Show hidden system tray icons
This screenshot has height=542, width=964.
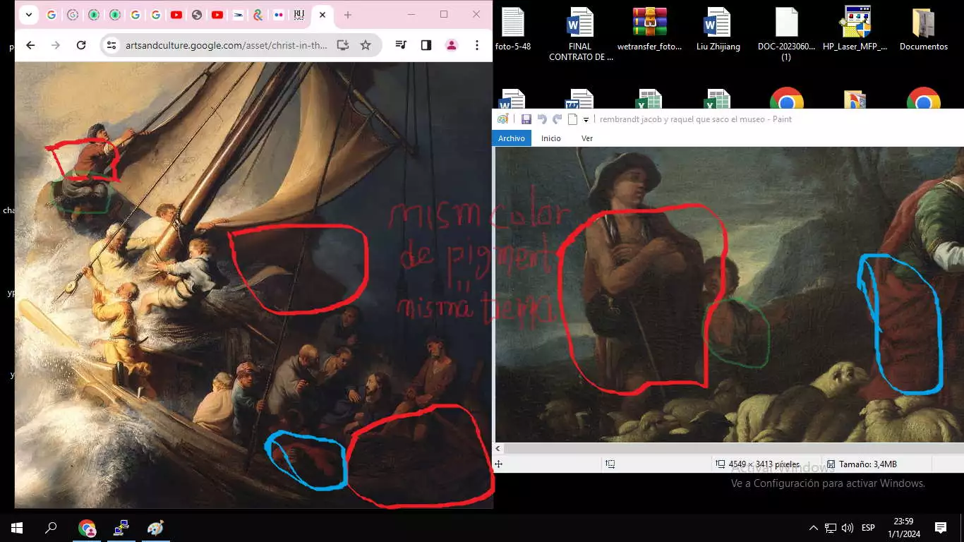(x=813, y=528)
